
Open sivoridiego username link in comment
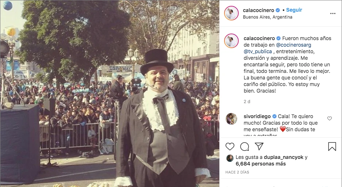coord(257,116)
